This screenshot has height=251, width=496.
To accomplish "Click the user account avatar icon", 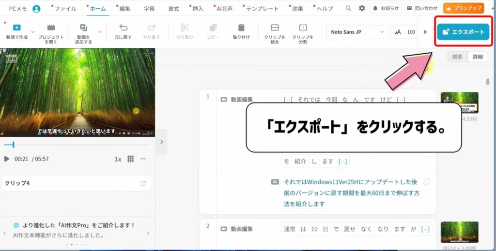I will [x=36, y=9].
